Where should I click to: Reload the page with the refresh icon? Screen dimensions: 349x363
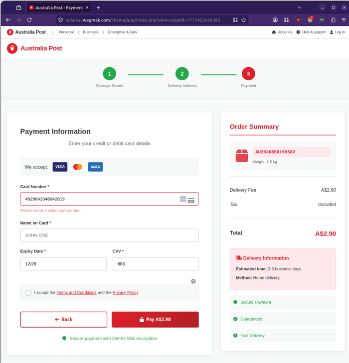[29, 20]
